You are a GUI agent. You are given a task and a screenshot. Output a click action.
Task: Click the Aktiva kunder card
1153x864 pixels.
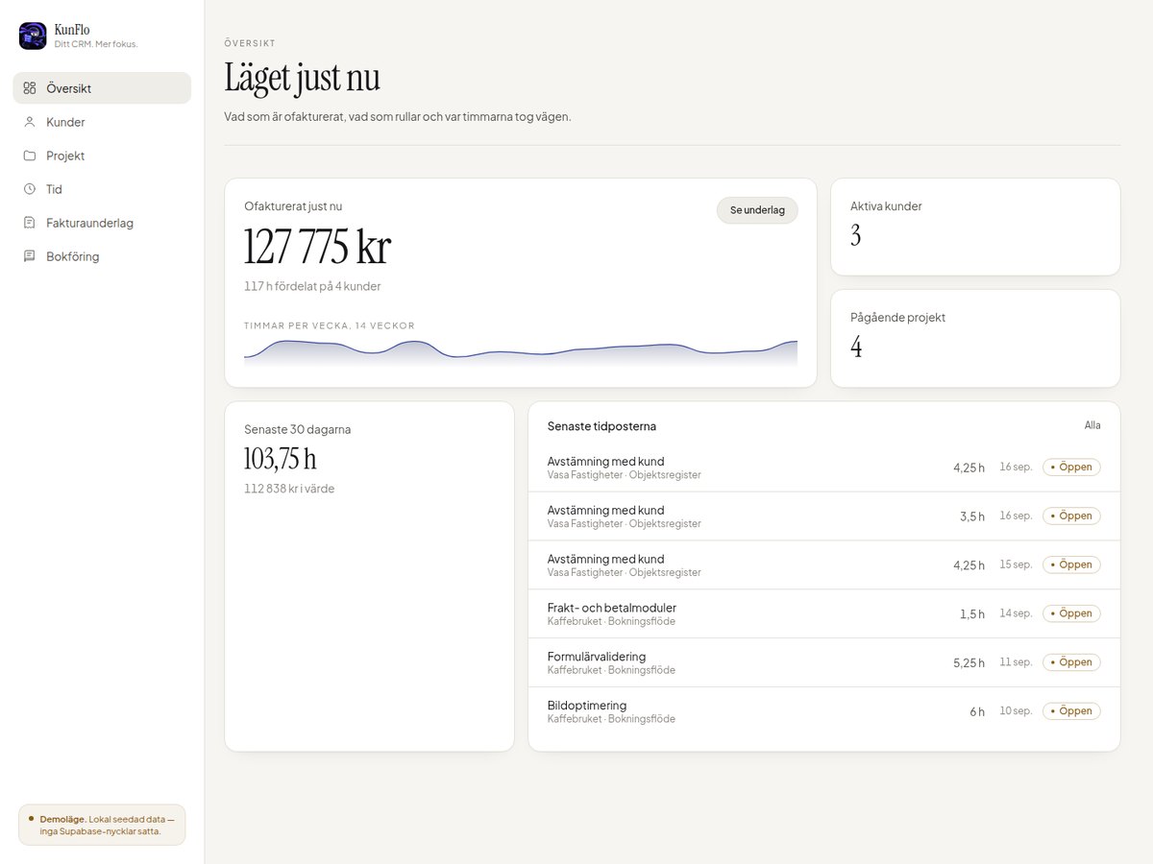(975, 227)
